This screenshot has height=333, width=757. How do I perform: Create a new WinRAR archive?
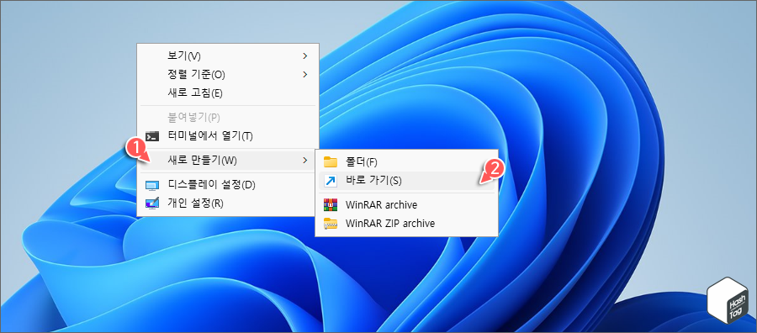coord(406,204)
